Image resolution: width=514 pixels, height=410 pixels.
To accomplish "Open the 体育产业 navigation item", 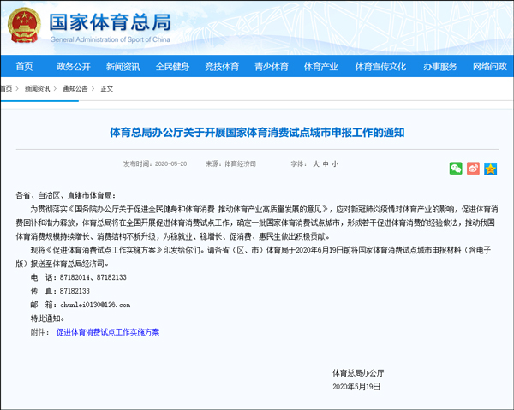I will [x=320, y=67].
